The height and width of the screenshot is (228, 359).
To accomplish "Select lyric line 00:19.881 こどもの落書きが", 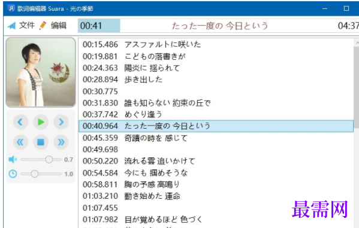I will coord(216,56).
